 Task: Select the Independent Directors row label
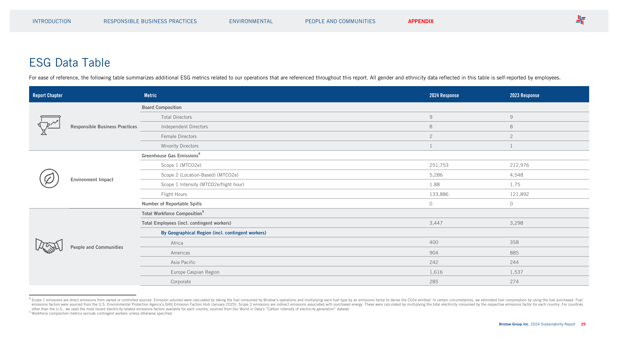click(x=184, y=127)
